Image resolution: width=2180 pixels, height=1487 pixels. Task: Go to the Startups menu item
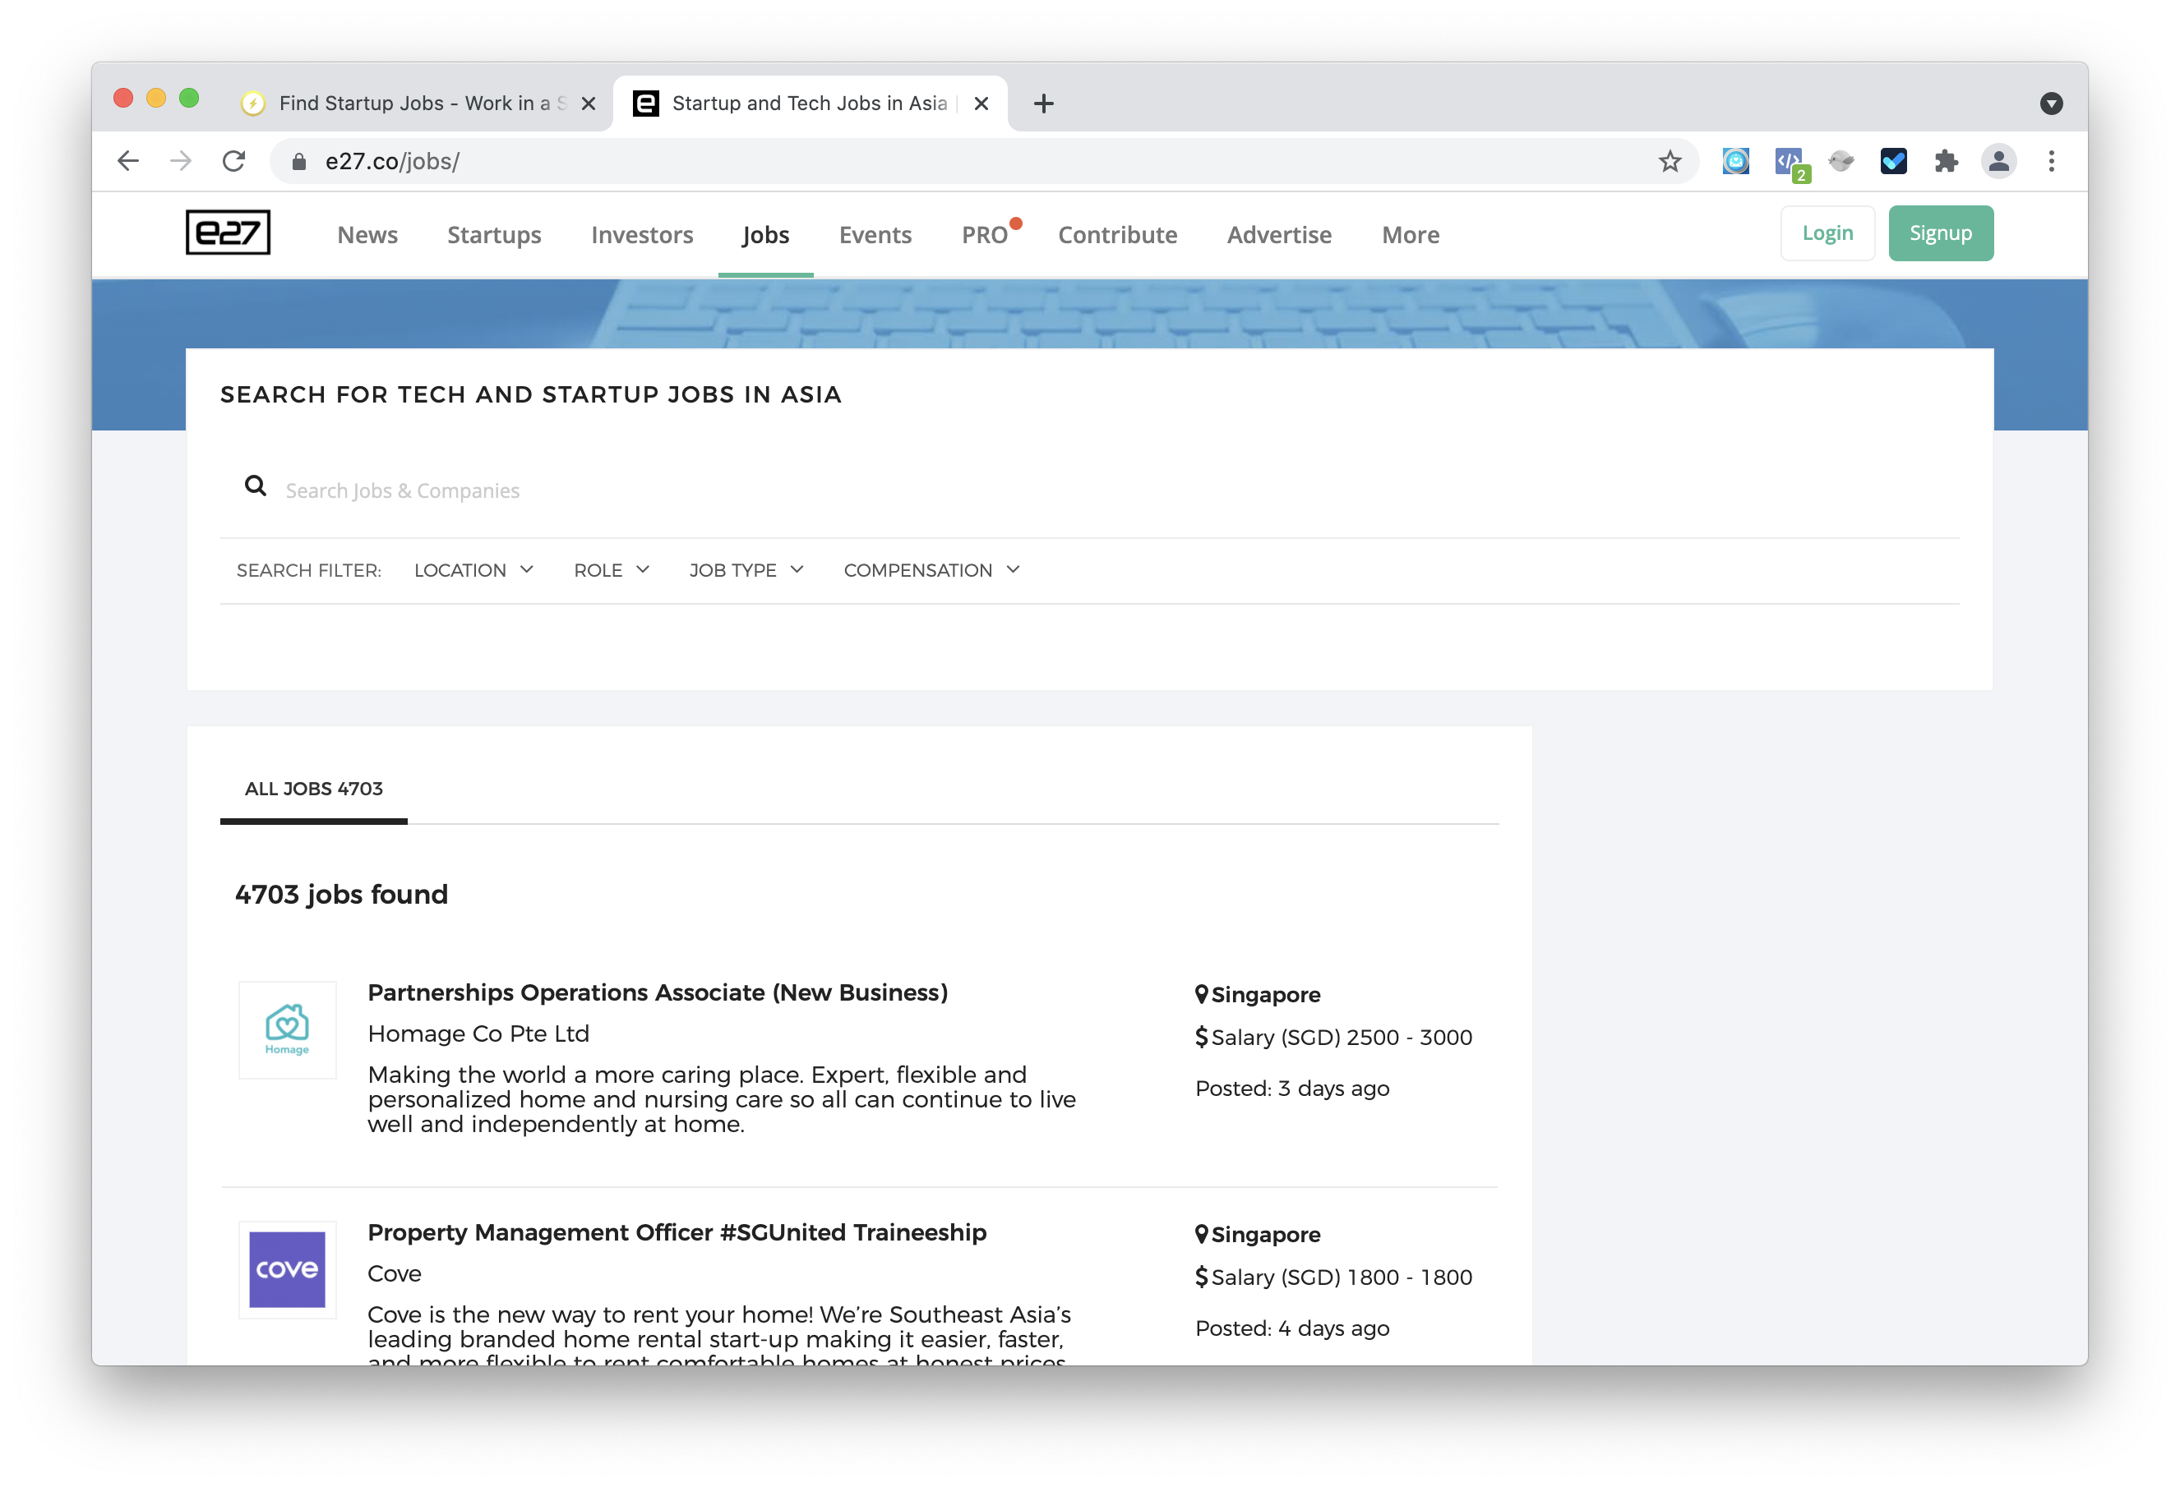tap(494, 234)
